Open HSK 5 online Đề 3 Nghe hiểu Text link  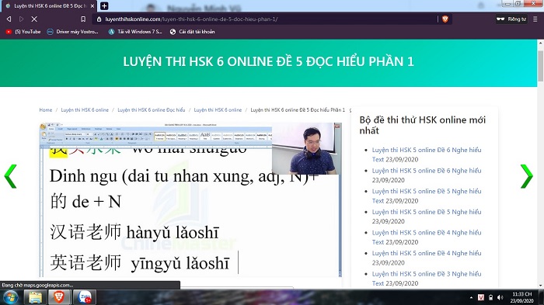(x=427, y=279)
